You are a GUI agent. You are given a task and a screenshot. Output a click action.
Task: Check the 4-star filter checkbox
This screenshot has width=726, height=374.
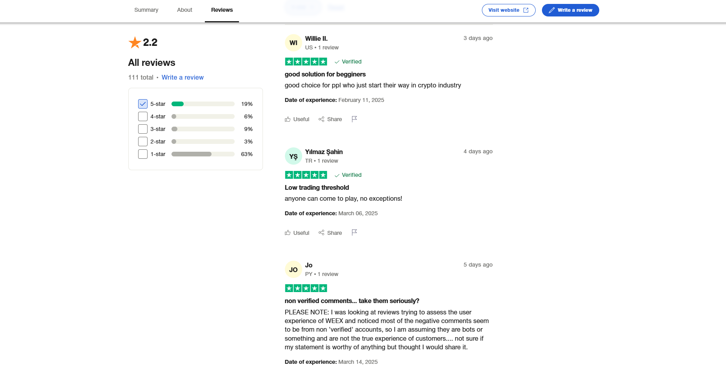click(143, 116)
